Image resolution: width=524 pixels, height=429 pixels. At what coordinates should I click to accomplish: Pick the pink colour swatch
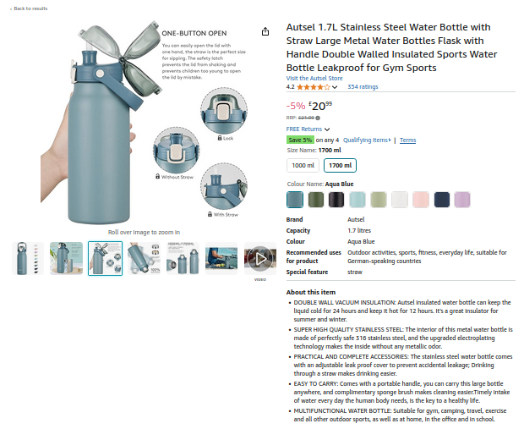coord(420,200)
